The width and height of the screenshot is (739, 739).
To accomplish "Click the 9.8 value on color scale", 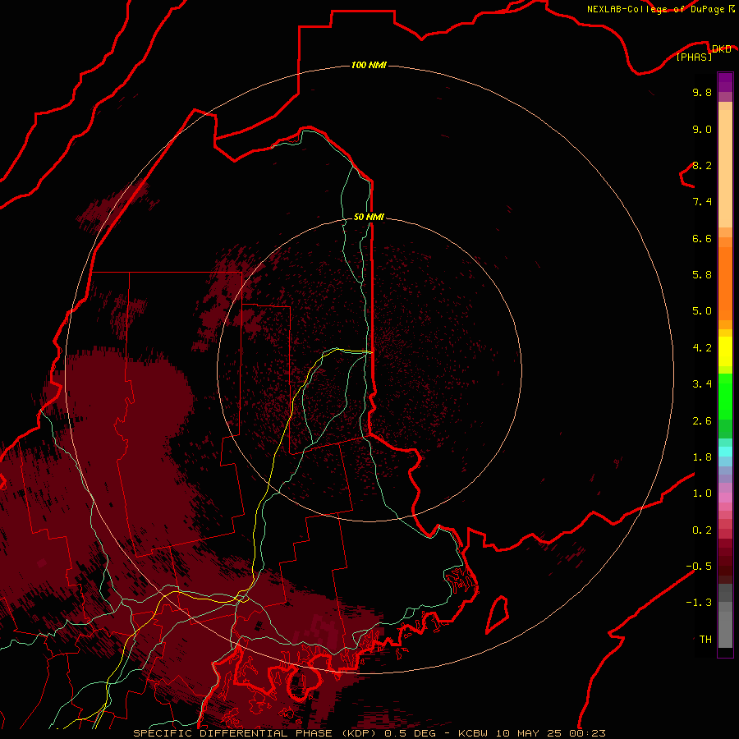I will click(702, 92).
